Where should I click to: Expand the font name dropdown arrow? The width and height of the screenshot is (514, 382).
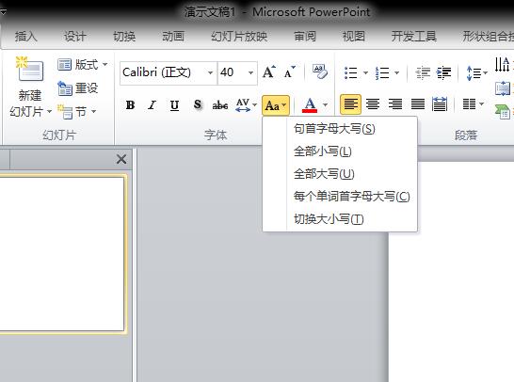pos(211,72)
